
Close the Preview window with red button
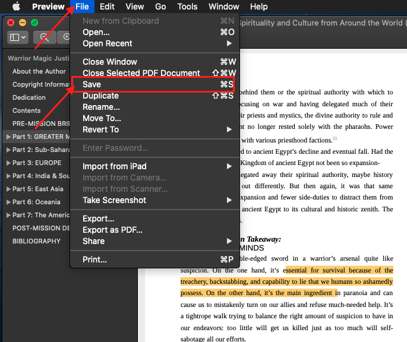[x=11, y=23]
